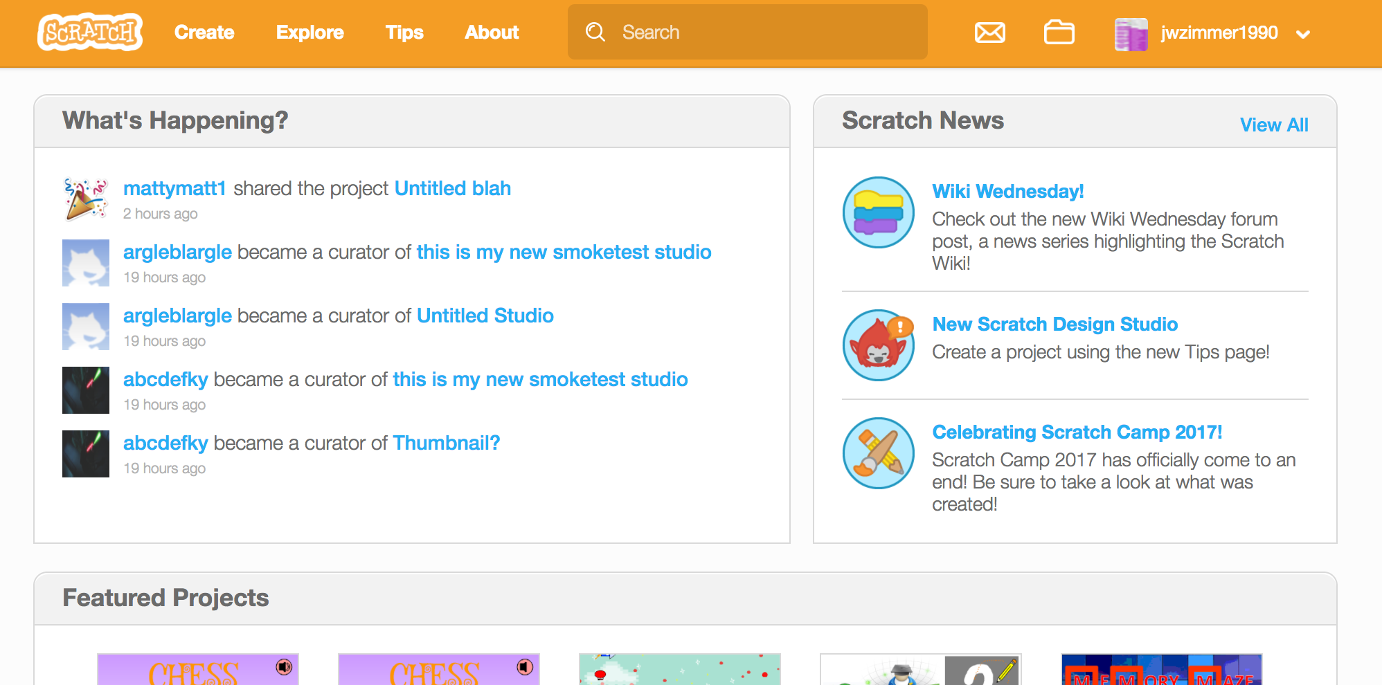
Task: Open the Wiki Wednesday! news article
Action: (x=1008, y=191)
